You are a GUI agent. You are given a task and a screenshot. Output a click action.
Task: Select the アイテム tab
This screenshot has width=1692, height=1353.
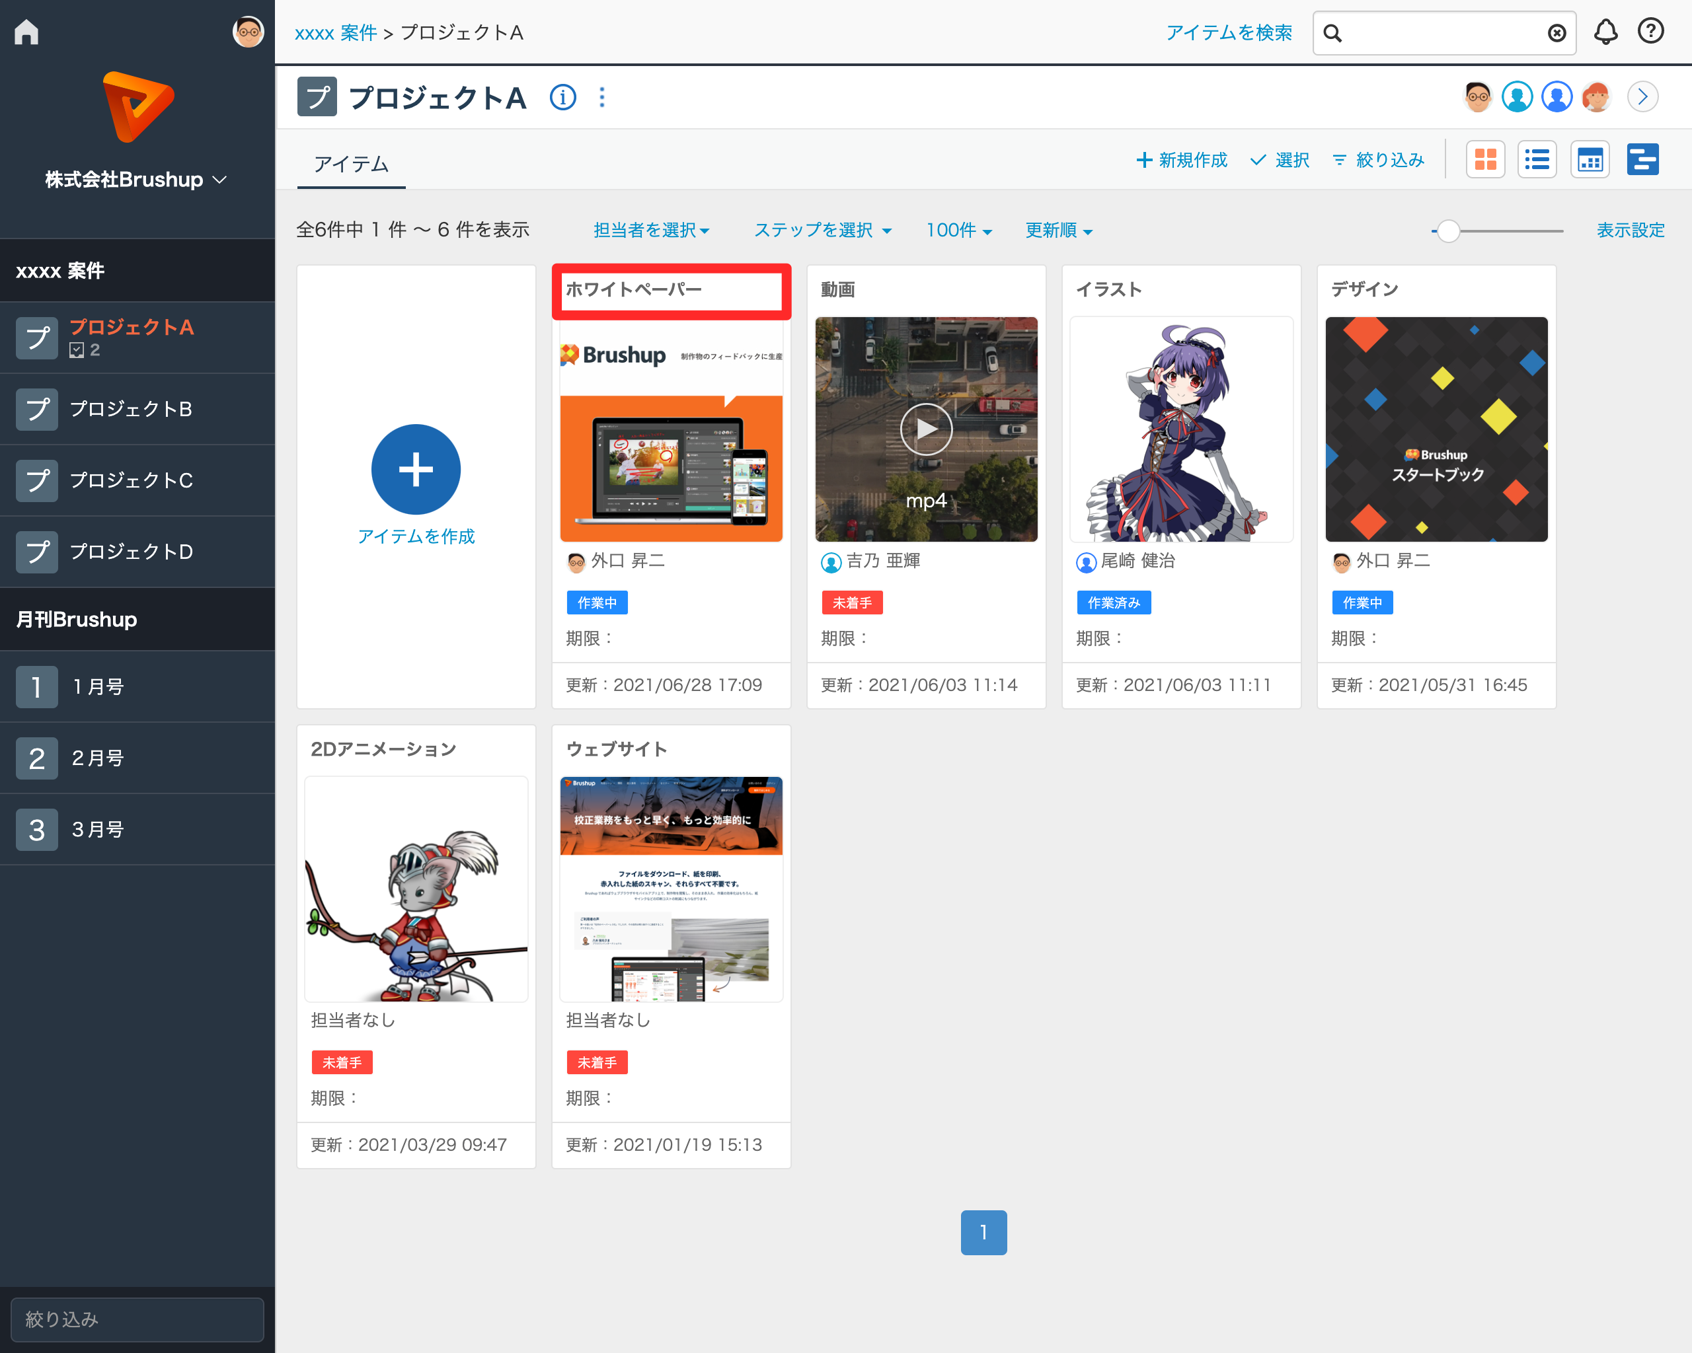pyautogui.click(x=351, y=164)
